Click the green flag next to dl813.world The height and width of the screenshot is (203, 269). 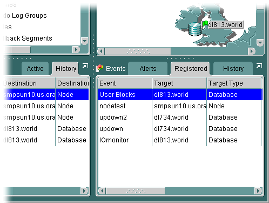coord(205,24)
